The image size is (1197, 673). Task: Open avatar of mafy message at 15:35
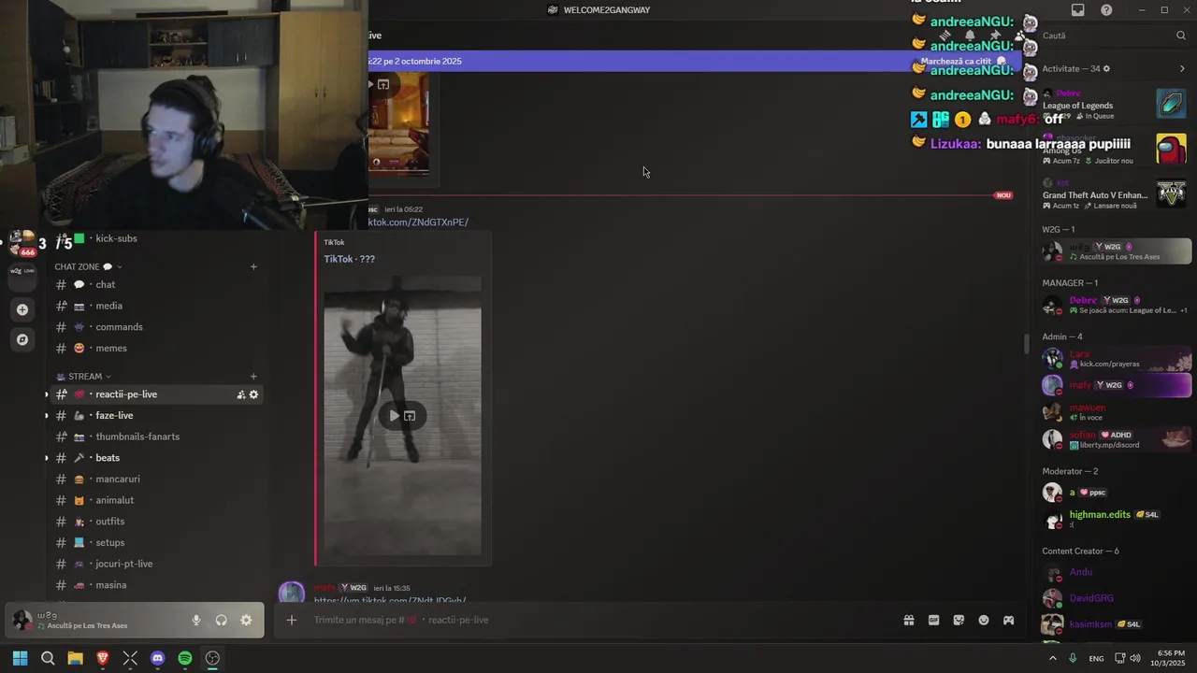292,593
